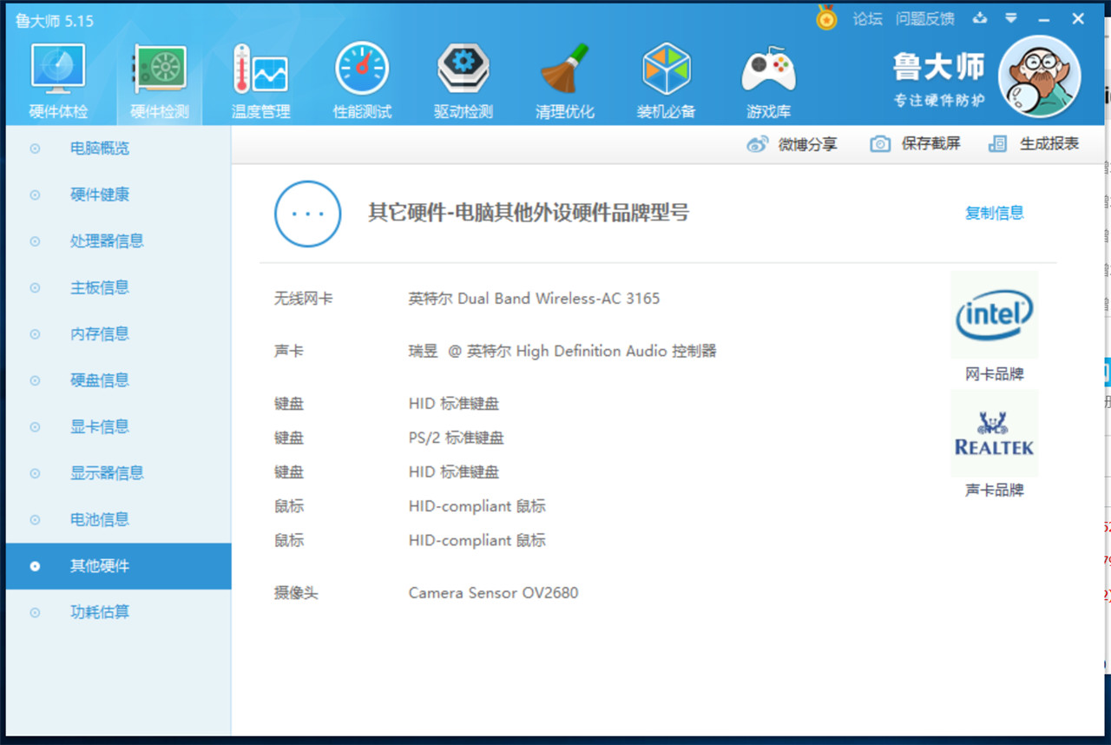This screenshot has height=745, width=1111.
Task: Launch the 性能测试 performance benchmark
Action: (x=362, y=82)
